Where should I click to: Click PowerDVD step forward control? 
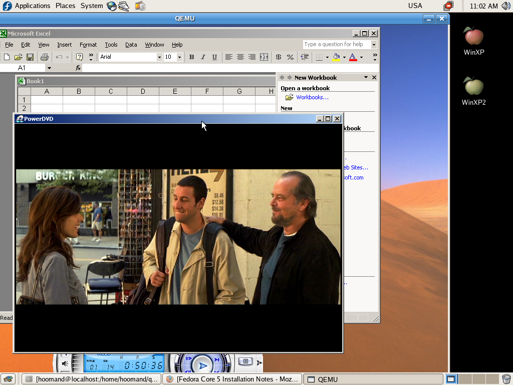(x=189, y=359)
